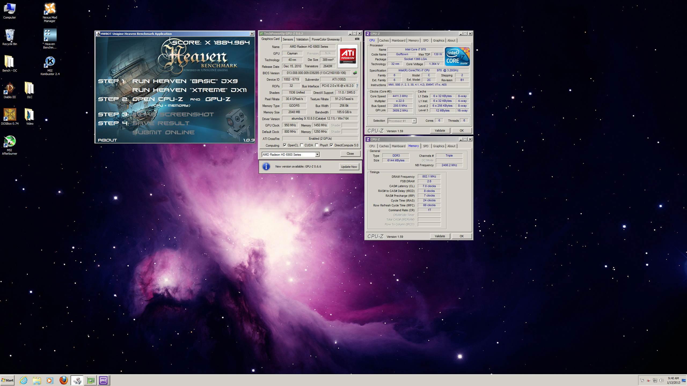Toggle the OpenCL checkbox in GPU-Z

(285, 145)
